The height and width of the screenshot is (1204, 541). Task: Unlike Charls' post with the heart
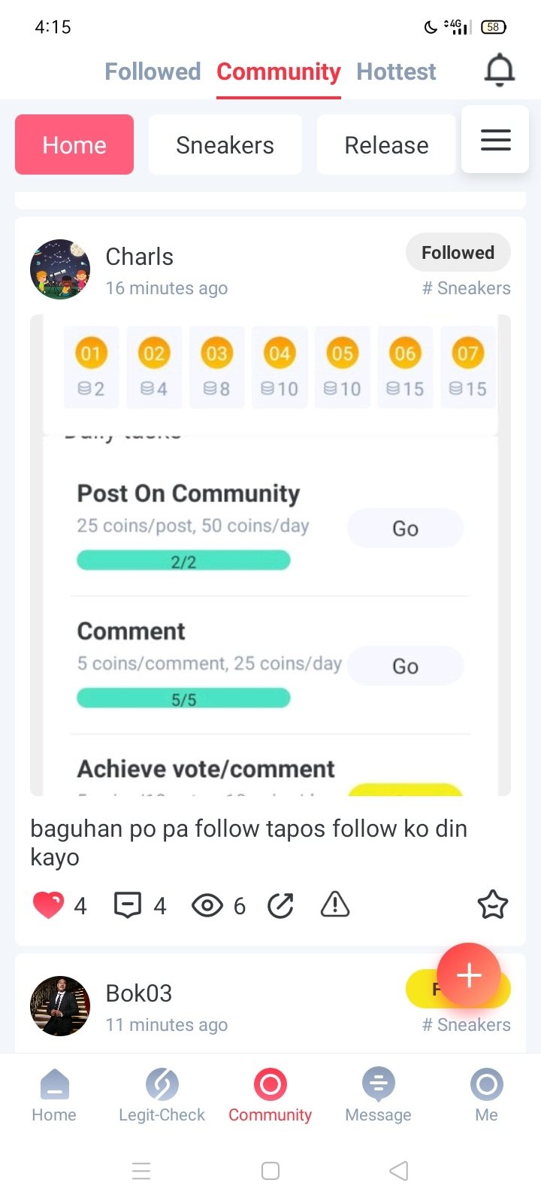pos(48,905)
